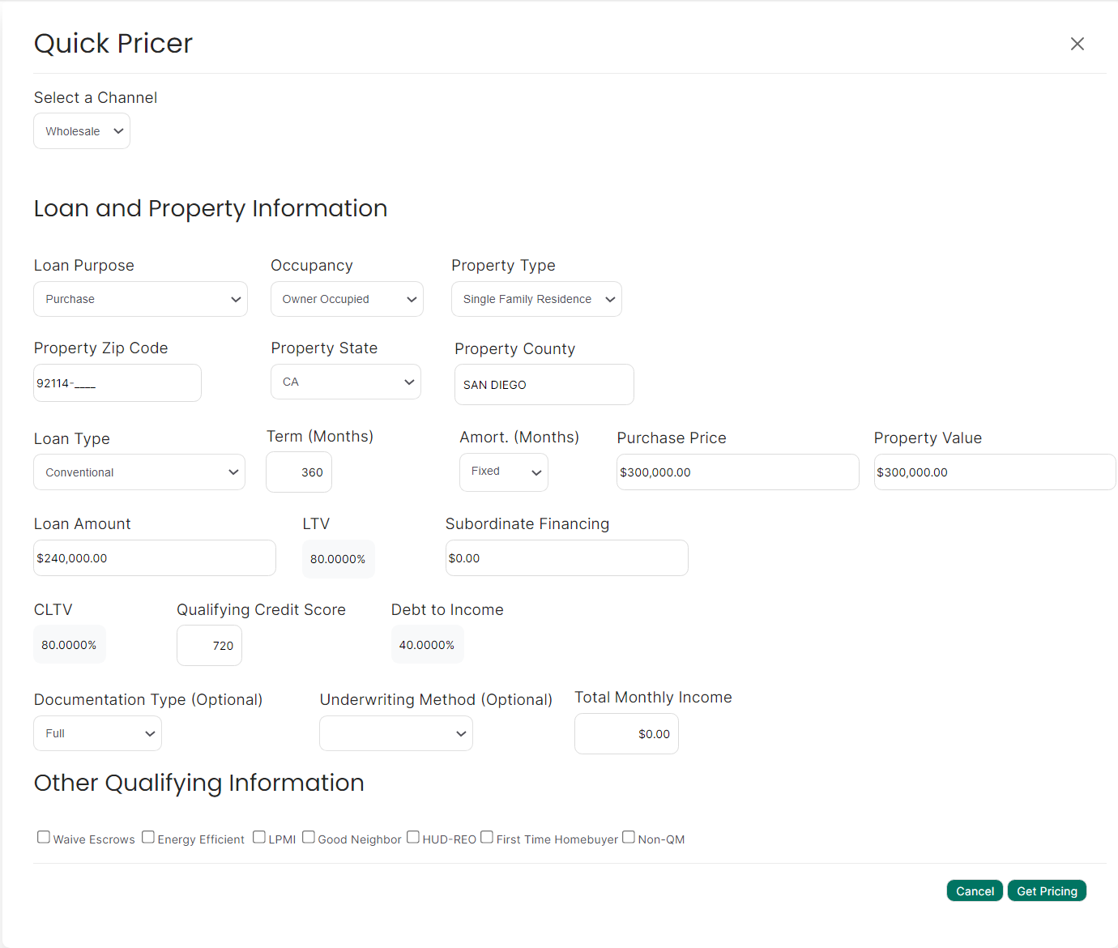Close the Quick Pricer dialog
1118x948 pixels.
point(1077,44)
